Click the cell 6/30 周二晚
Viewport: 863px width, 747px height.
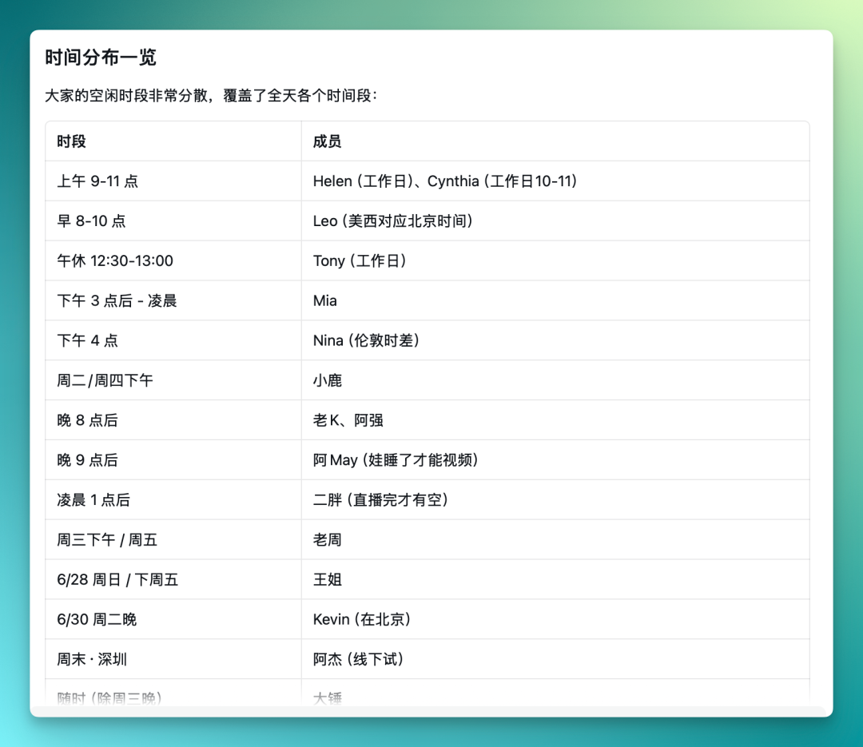pyautogui.click(x=173, y=619)
